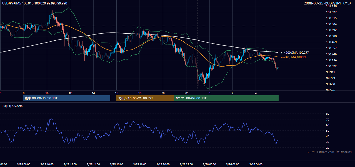355x167 pixels.
Task: Click the 3/26 04:00 time label
Action: (x=256, y=164)
